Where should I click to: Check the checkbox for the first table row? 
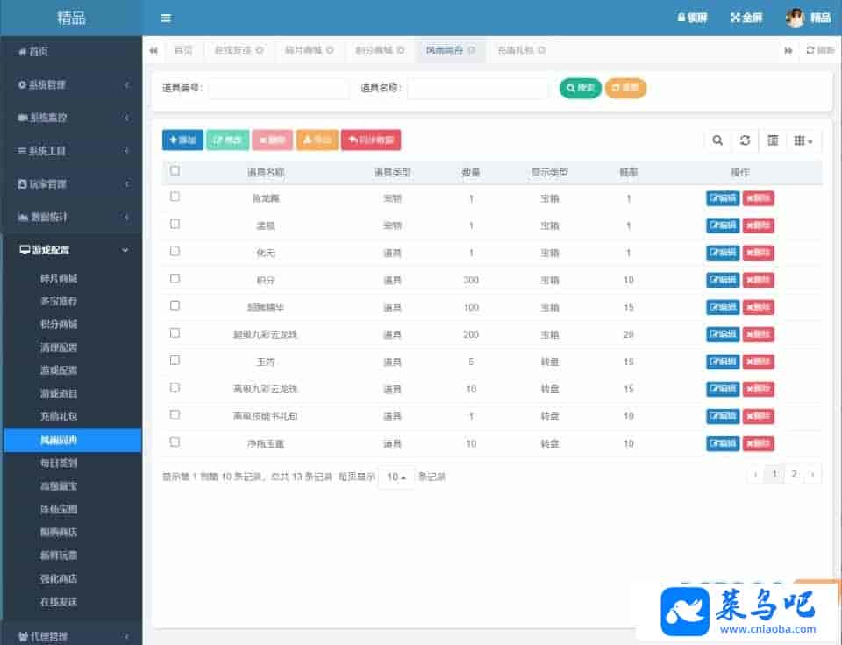point(175,197)
